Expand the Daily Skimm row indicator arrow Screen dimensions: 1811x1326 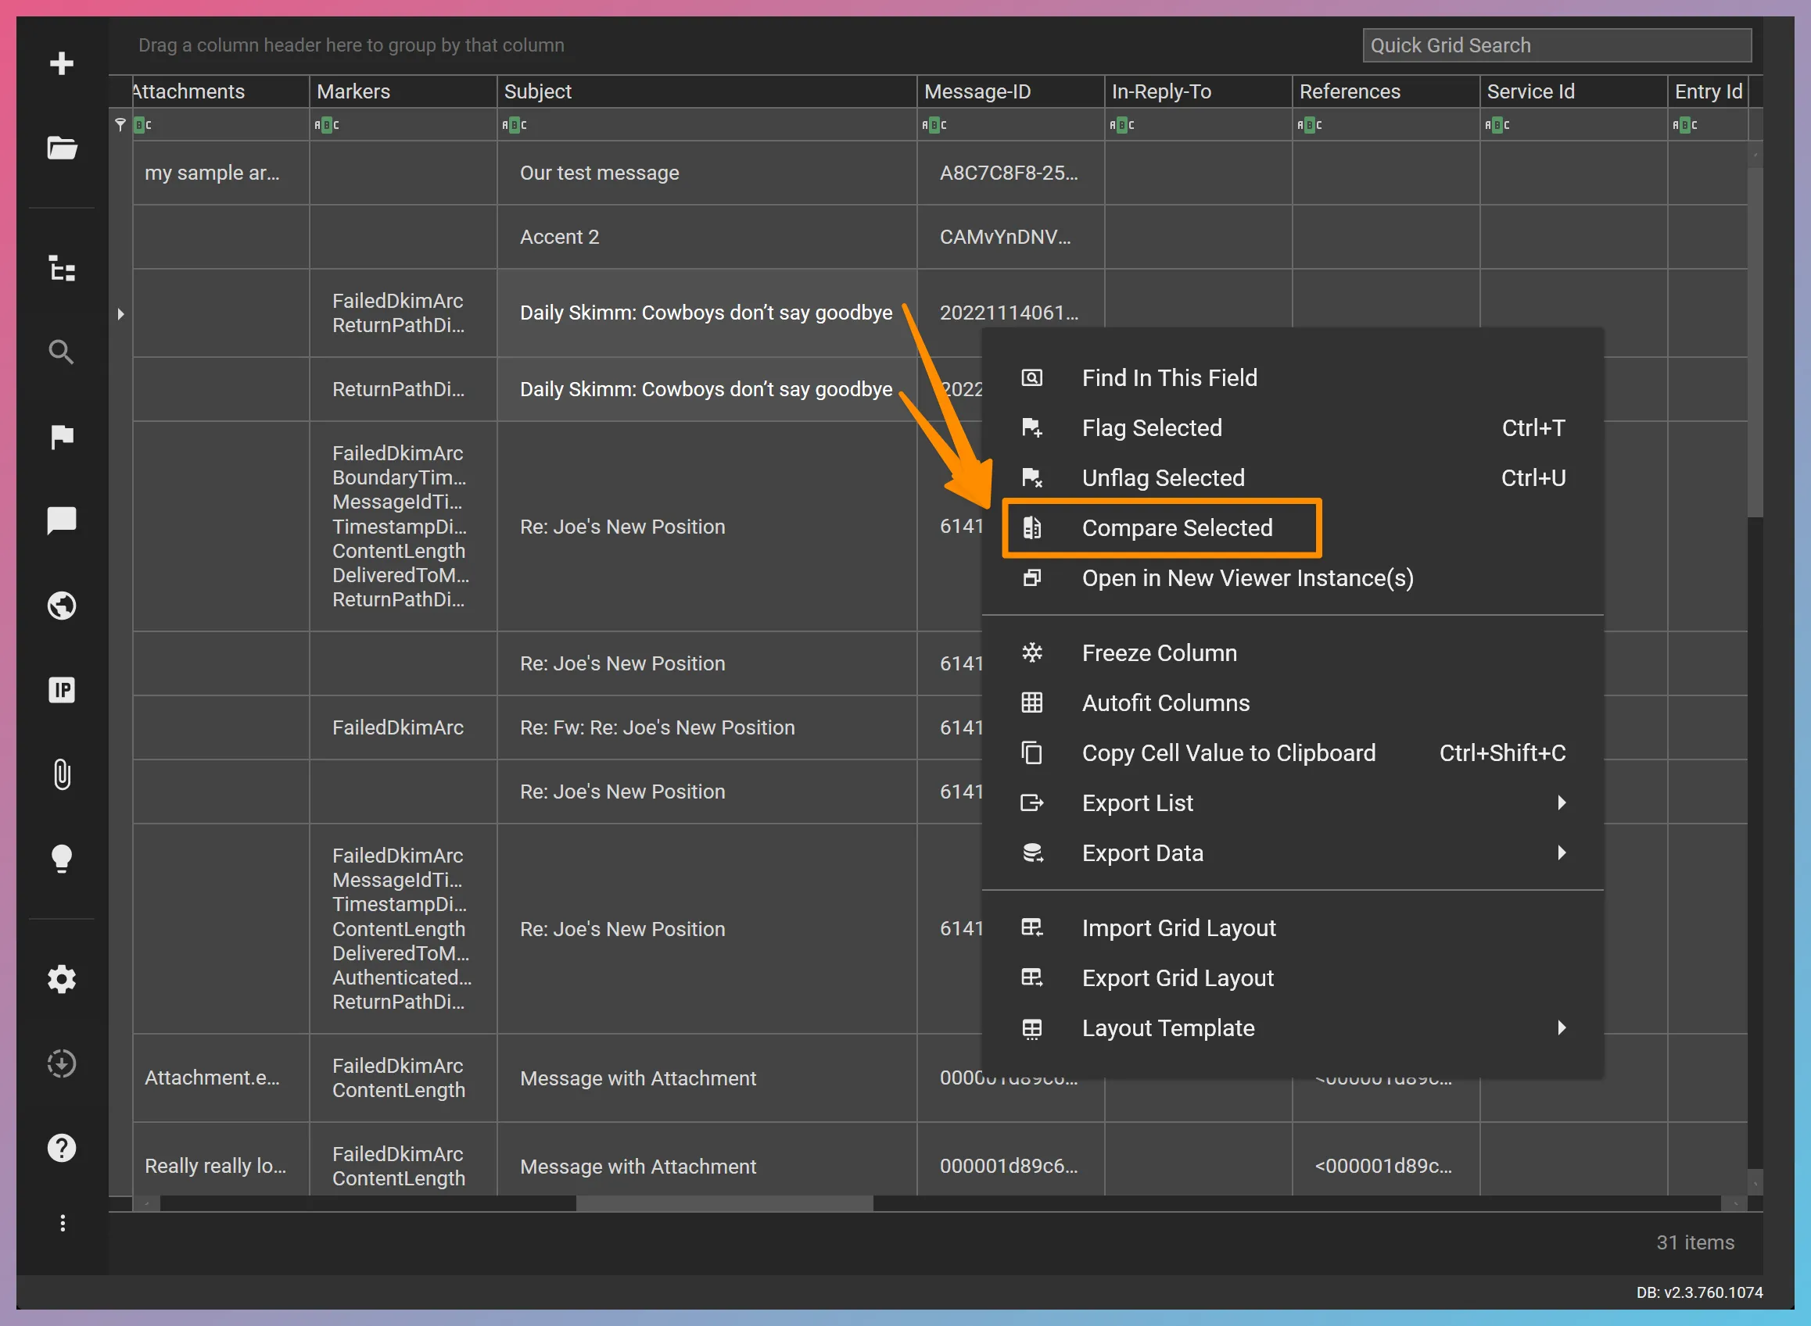tap(121, 314)
